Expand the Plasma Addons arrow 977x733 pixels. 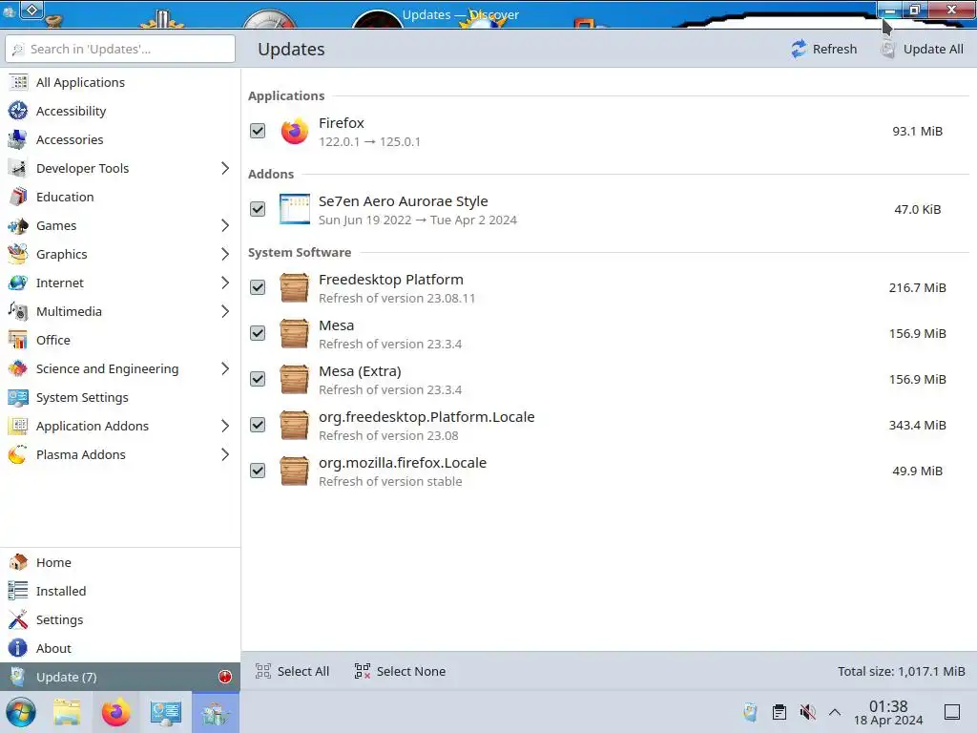pyautogui.click(x=225, y=455)
